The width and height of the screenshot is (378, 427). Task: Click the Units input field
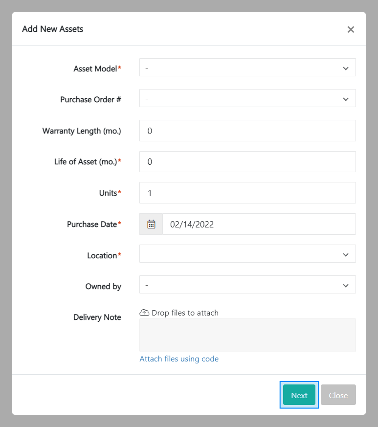247,193
